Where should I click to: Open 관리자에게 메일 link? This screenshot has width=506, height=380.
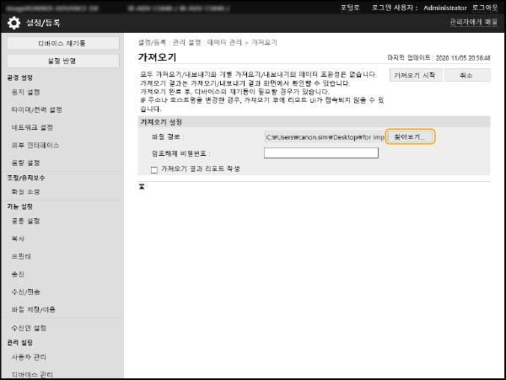coord(475,23)
